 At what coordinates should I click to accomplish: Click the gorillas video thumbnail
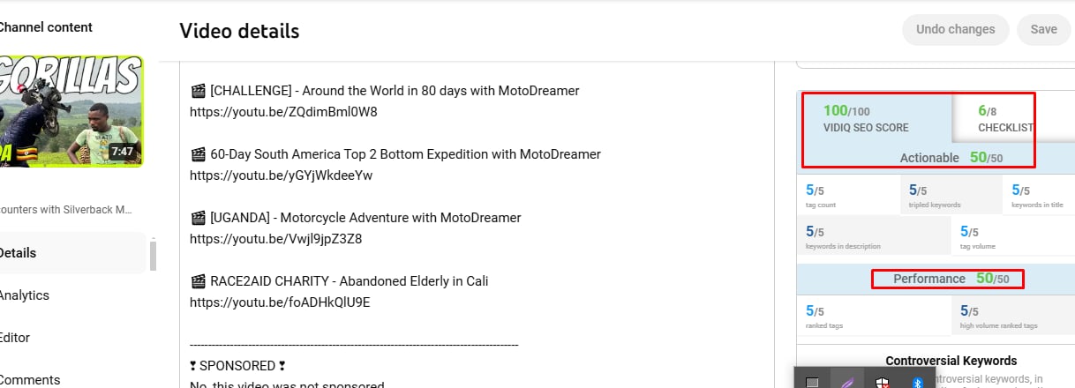71,110
